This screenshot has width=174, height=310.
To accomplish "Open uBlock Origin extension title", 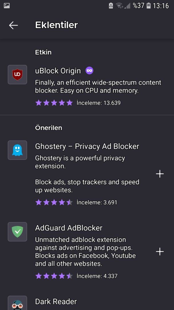I will tap(58, 71).
